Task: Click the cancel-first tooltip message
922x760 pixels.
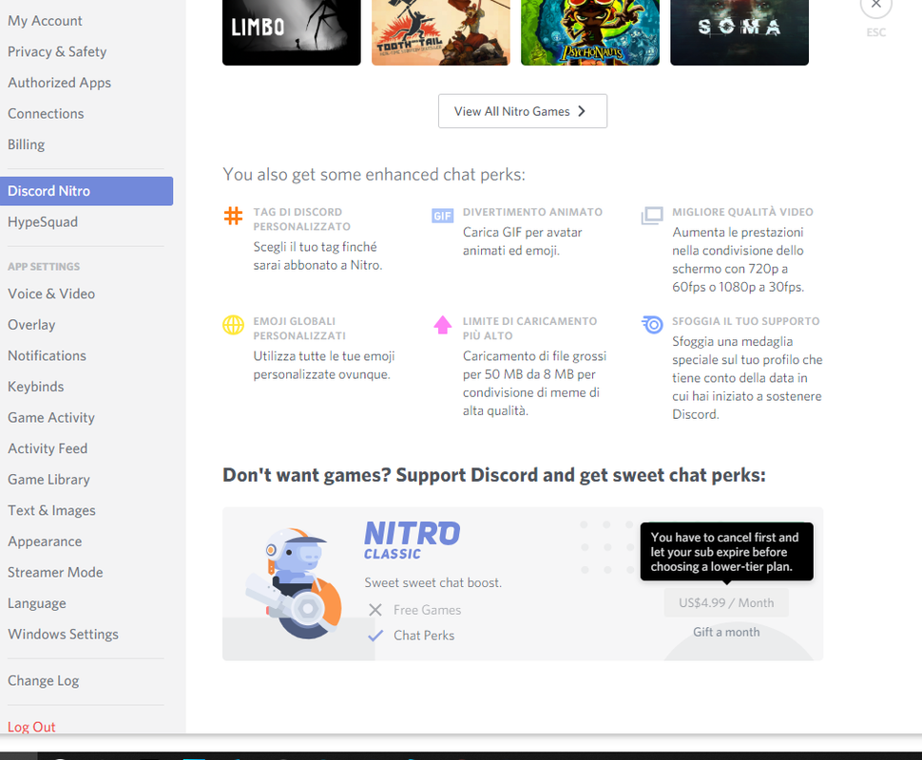Action: 727,552
